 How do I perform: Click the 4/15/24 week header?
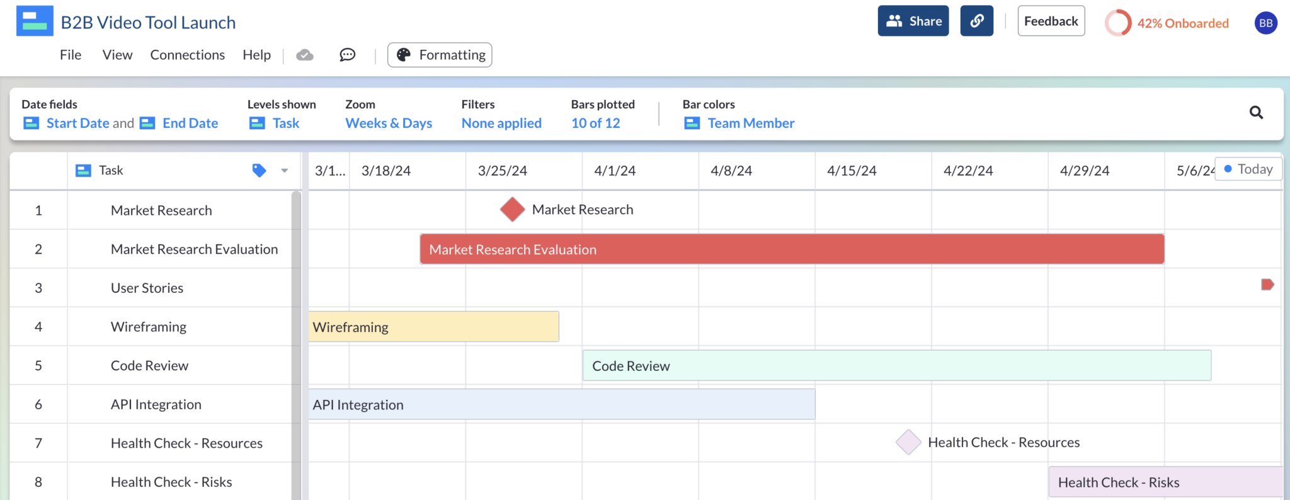click(x=873, y=171)
